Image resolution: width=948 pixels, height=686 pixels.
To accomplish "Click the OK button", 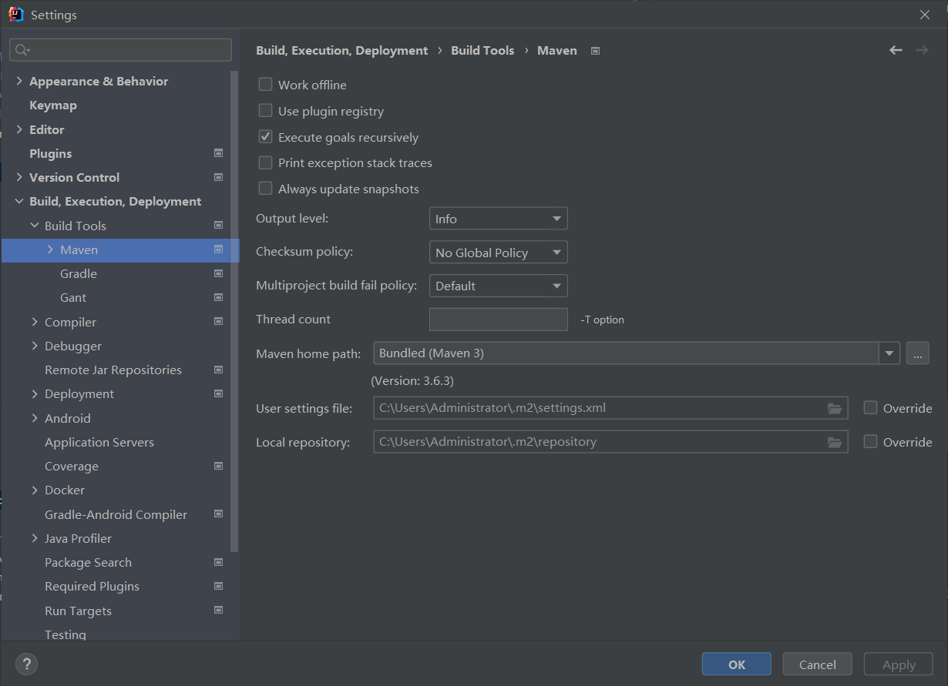I will pyautogui.click(x=736, y=664).
